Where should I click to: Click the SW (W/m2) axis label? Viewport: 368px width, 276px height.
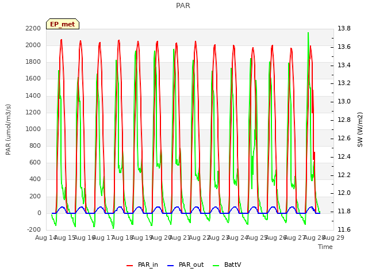[x=360, y=129]
